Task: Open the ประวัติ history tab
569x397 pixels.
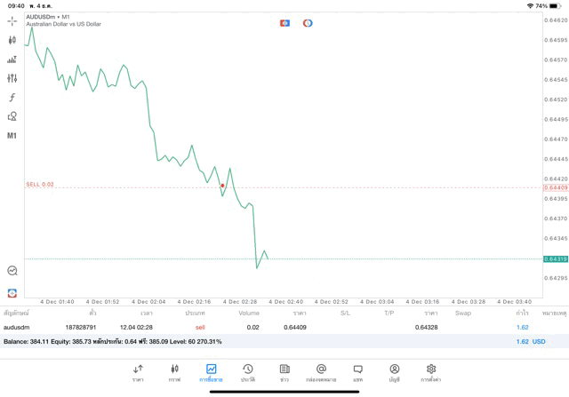Action: point(248,373)
